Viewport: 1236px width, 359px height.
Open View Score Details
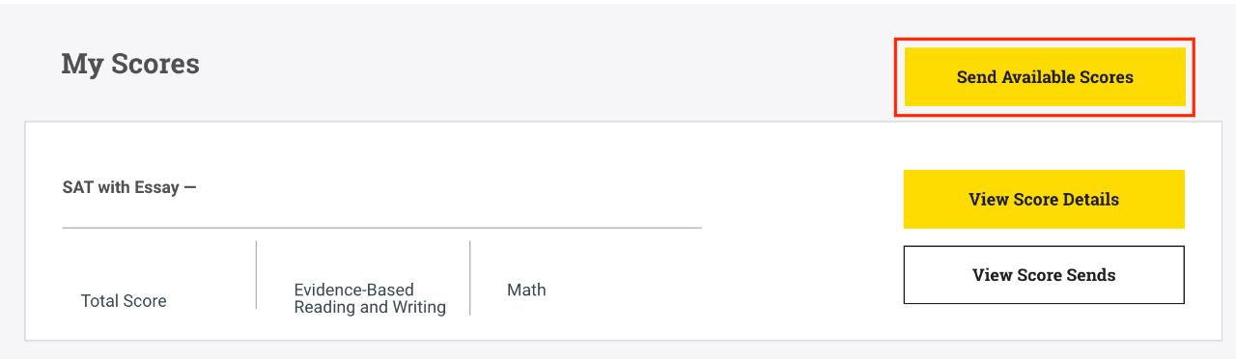click(1044, 200)
